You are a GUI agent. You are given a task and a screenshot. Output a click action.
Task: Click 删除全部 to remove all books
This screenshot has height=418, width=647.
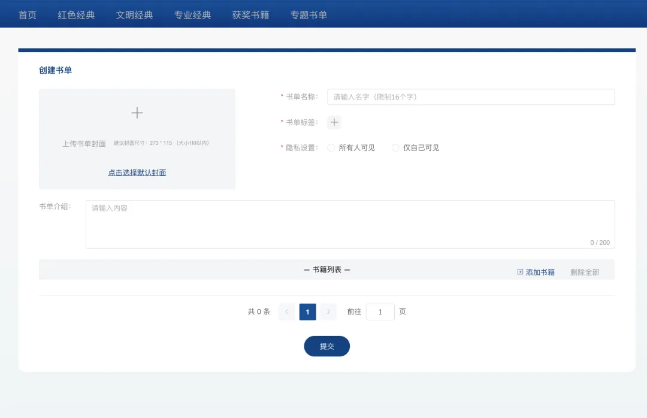584,272
